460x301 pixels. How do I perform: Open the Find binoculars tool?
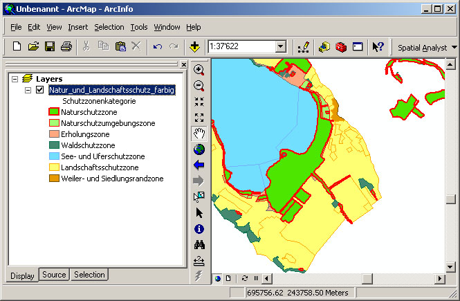[x=199, y=245]
